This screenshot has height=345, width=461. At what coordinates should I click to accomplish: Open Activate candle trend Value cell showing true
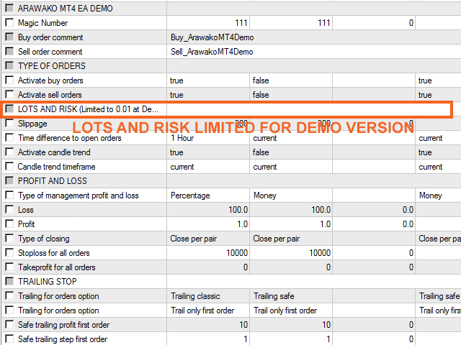208,152
